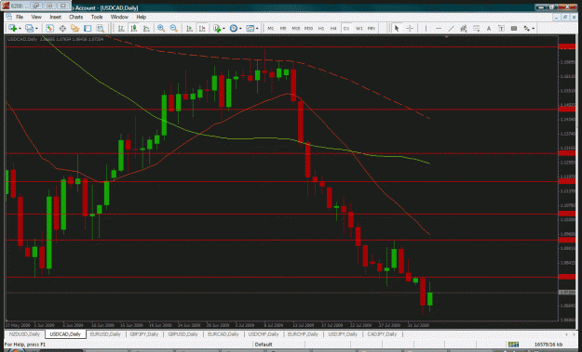Select the text label tool
Image resolution: width=582 pixels, height=352 pixels.
click(x=502, y=28)
